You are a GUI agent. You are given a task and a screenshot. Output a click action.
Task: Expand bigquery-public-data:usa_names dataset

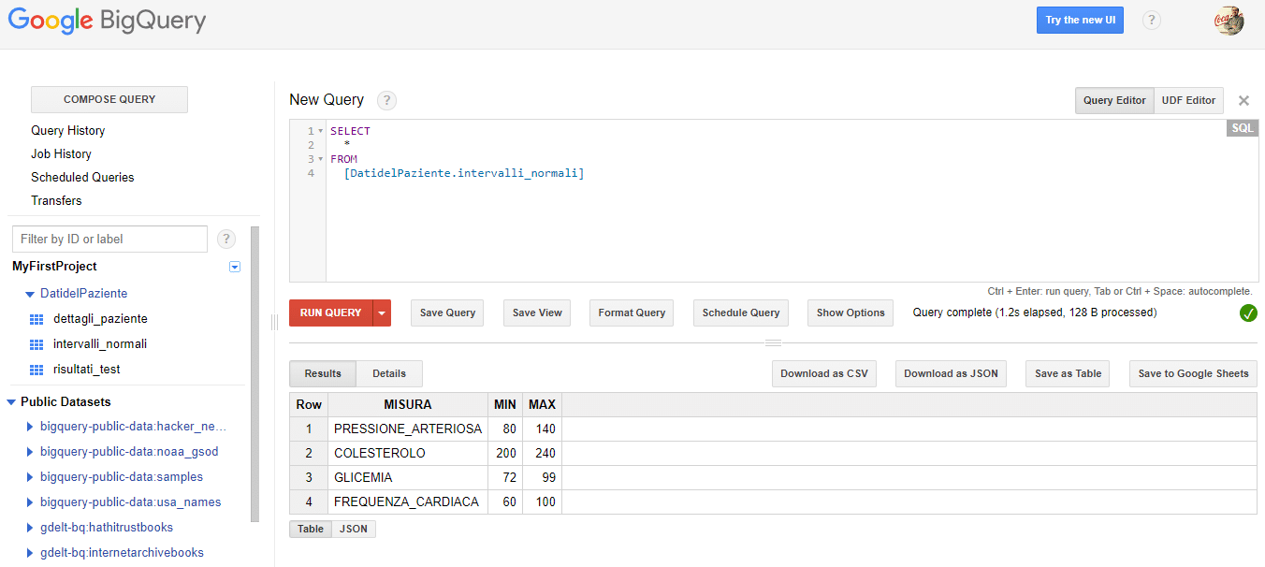(30, 502)
